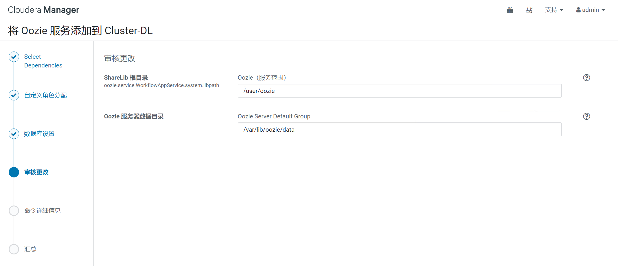Open the admin user menu
The image size is (618, 266).
tap(590, 10)
